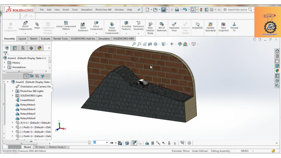Expand the FeatureManager tabs chevron

[x=49, y=48]
